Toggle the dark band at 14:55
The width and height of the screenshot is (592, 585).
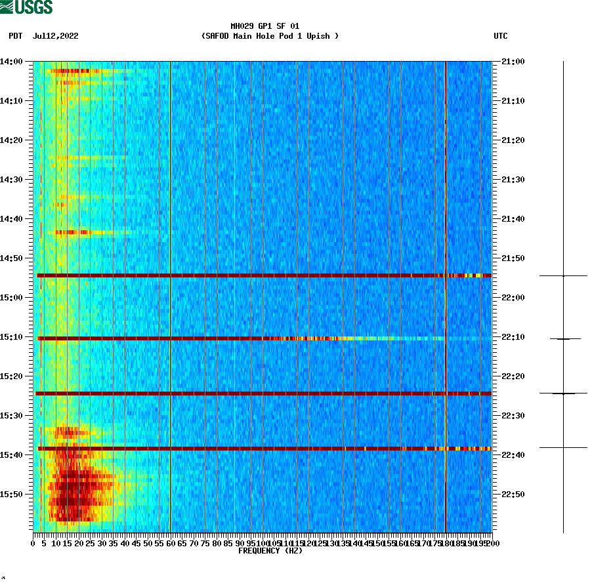click(x=263, y=275)
